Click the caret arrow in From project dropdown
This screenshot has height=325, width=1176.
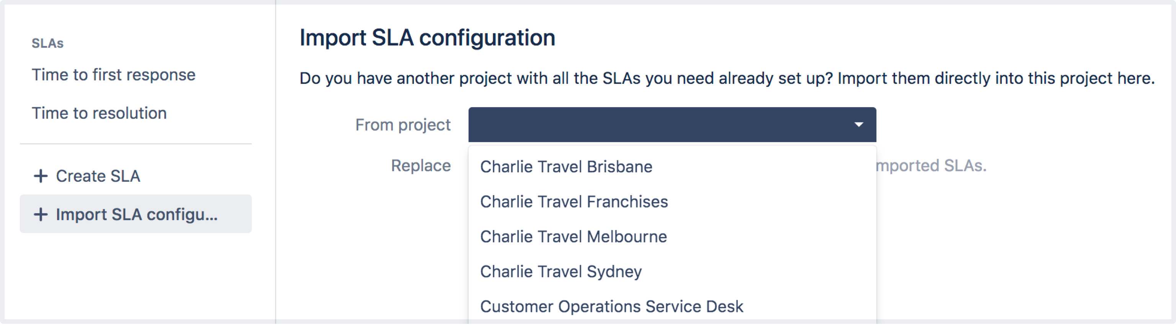click(x=858, y=125)
